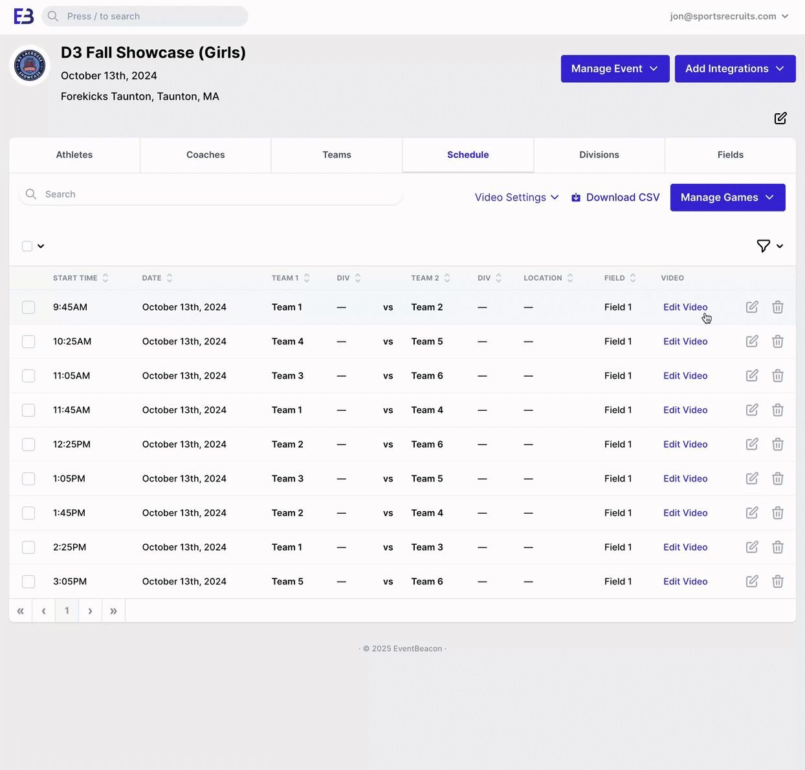Screen dimensions: 805x770
Task: Open the Video Settings dropdown
Action: tap(516, 197)
